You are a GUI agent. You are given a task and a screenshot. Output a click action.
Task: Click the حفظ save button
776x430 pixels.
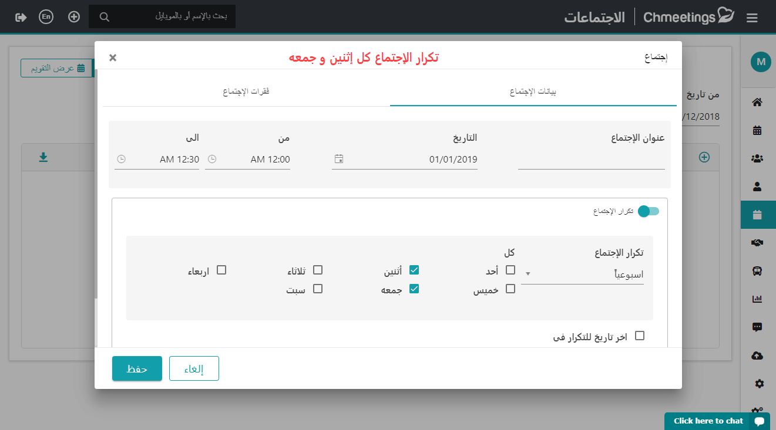[x=137, y=368]
